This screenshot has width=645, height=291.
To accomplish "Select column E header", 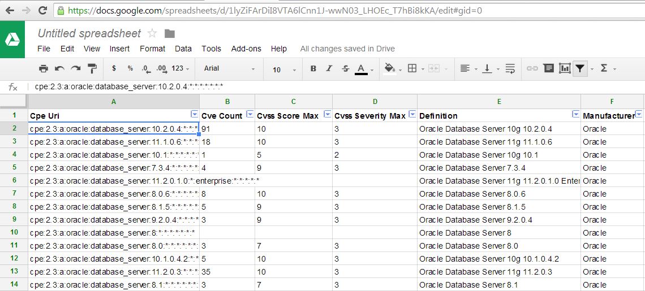I will pos(499,101).
